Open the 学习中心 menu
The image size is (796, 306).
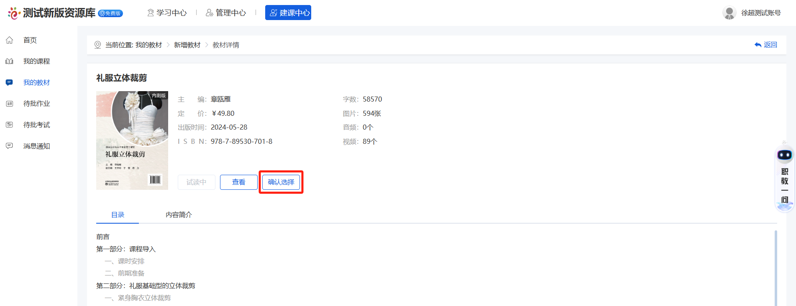tap(167, 13)
